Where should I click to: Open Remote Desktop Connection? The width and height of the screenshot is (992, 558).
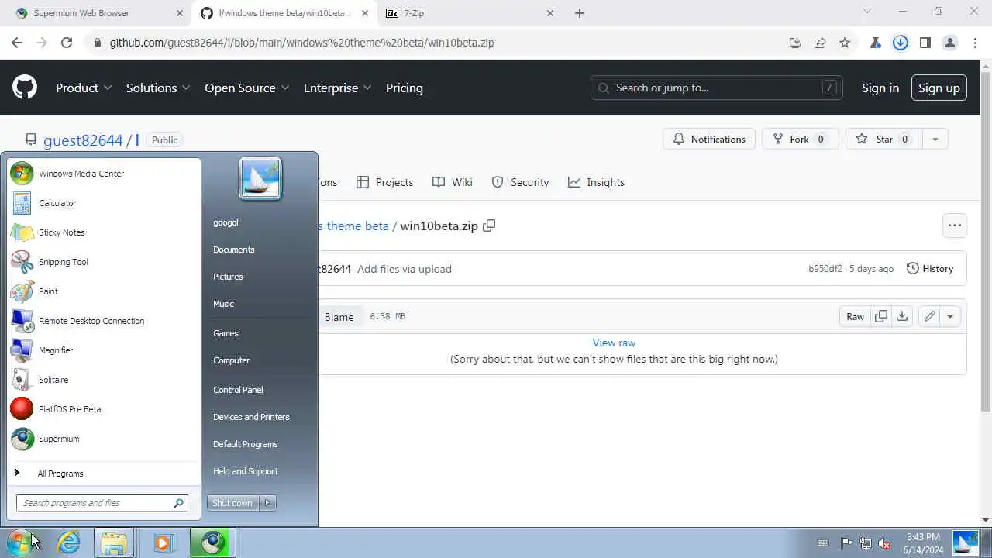[x=104, y=321]
